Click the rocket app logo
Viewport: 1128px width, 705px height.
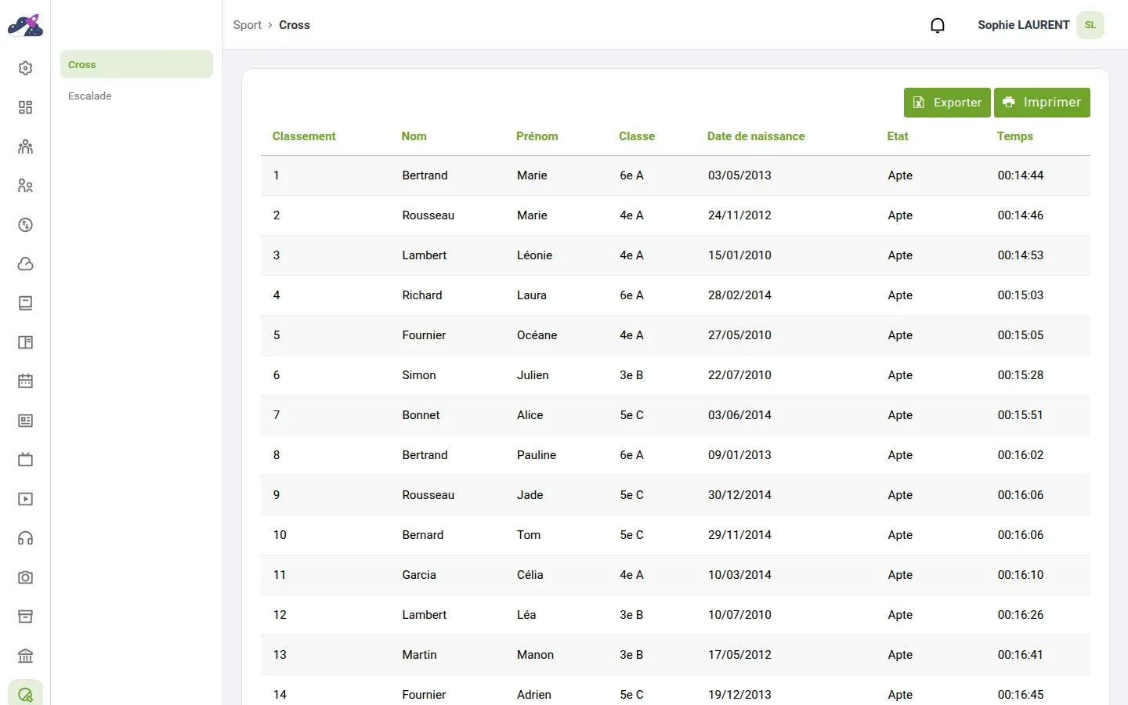(x=25, y=25)
